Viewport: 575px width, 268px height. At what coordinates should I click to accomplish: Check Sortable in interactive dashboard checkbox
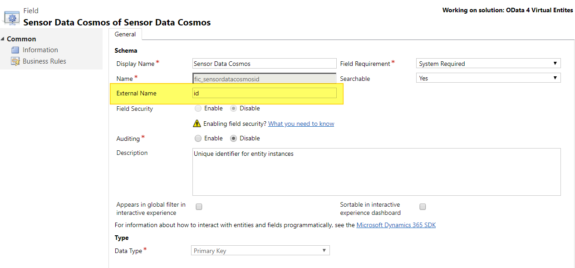click(423, 207)
